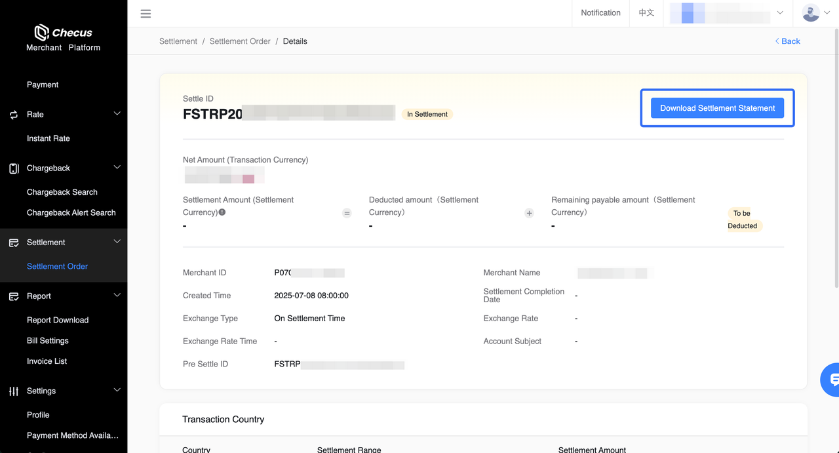Switch language to 中文
Image resolution: width=839 pixels, height=453 pixels.
[646, 13]
